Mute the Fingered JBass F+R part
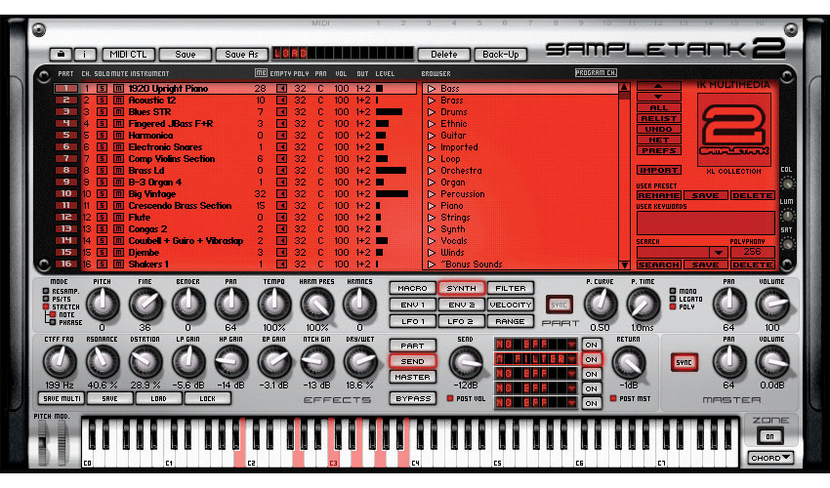 [x=118, y=123]
